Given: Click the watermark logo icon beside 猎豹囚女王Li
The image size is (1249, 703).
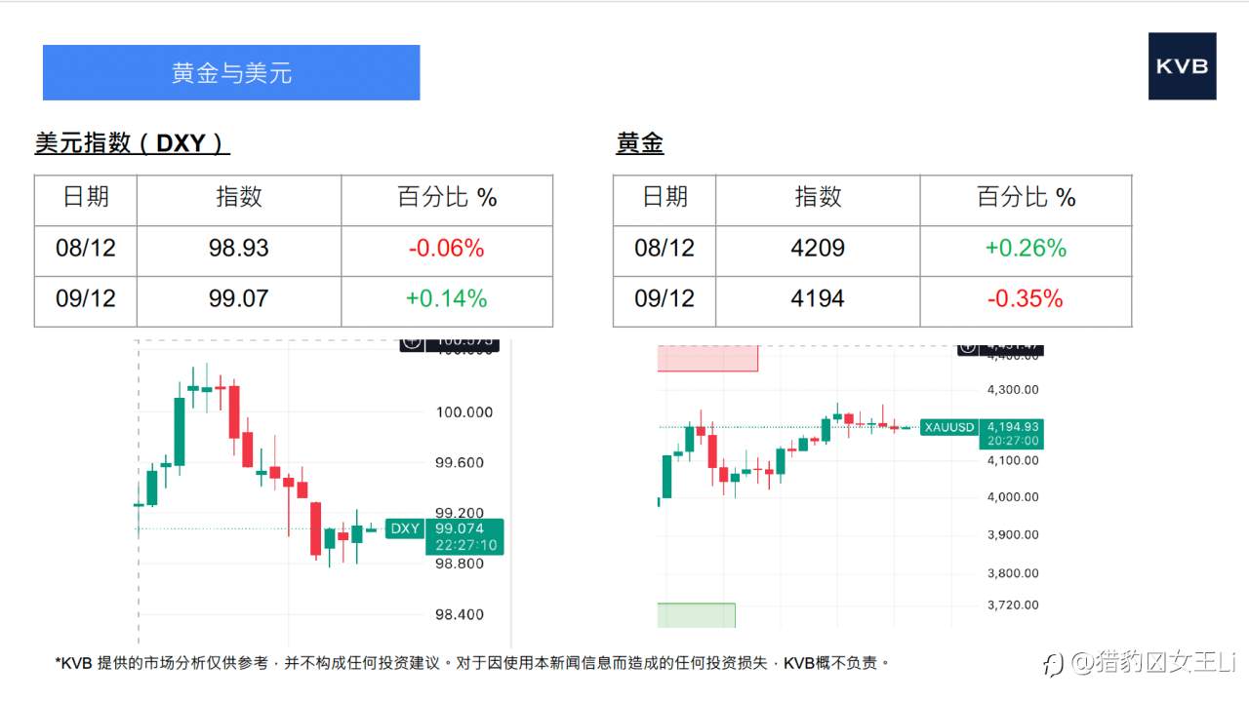Looking at the screenshot, I should 1053,665.
